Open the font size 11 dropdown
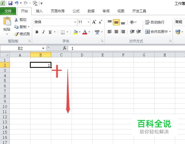185x144 pixels. pyautogui.click(x=88, y=22)
